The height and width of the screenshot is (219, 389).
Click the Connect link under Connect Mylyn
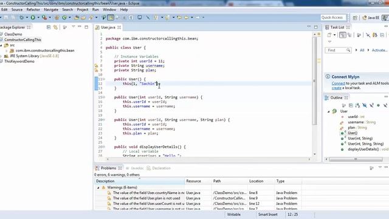click(x=339, y=83)
